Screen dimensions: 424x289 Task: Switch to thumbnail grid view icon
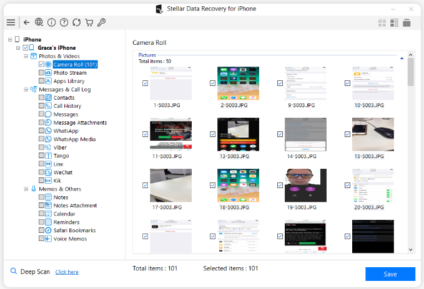pos(382,23)
